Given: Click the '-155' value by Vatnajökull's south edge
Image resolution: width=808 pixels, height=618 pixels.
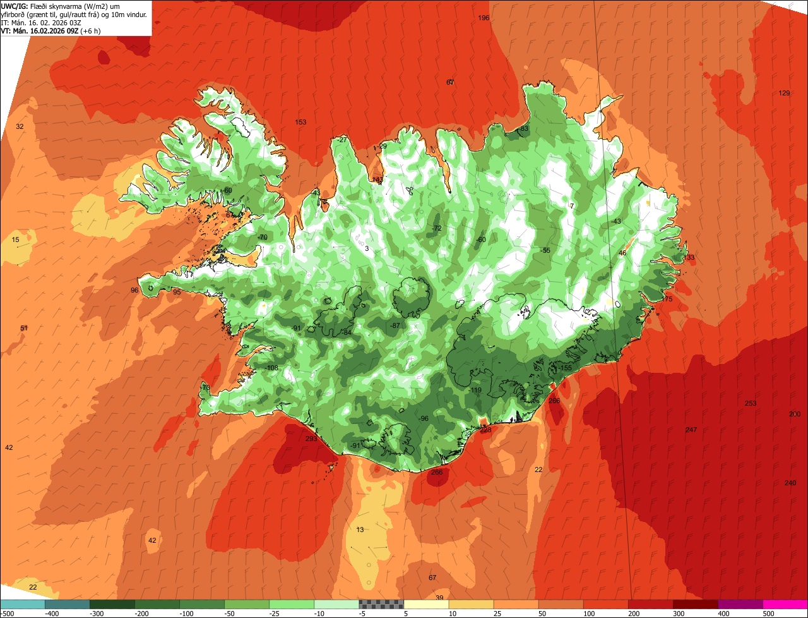Looking at the screenshot, I should tap(564, 368).
